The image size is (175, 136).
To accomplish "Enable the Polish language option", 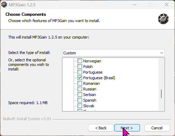I will [x=80, y=67].
